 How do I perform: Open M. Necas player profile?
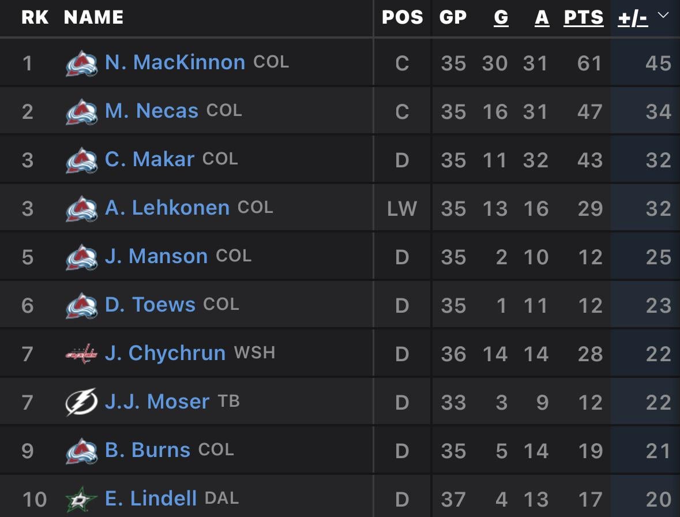(152, 111)
